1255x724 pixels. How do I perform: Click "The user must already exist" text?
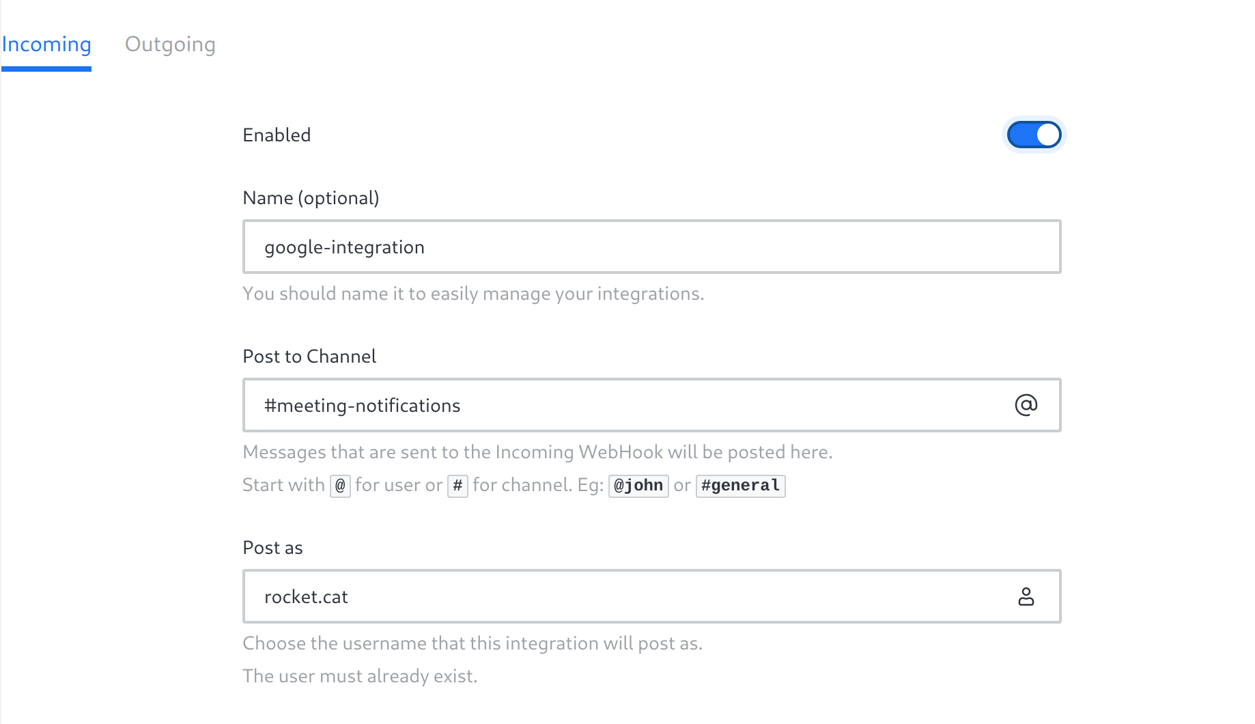click(x=360, y=676)
